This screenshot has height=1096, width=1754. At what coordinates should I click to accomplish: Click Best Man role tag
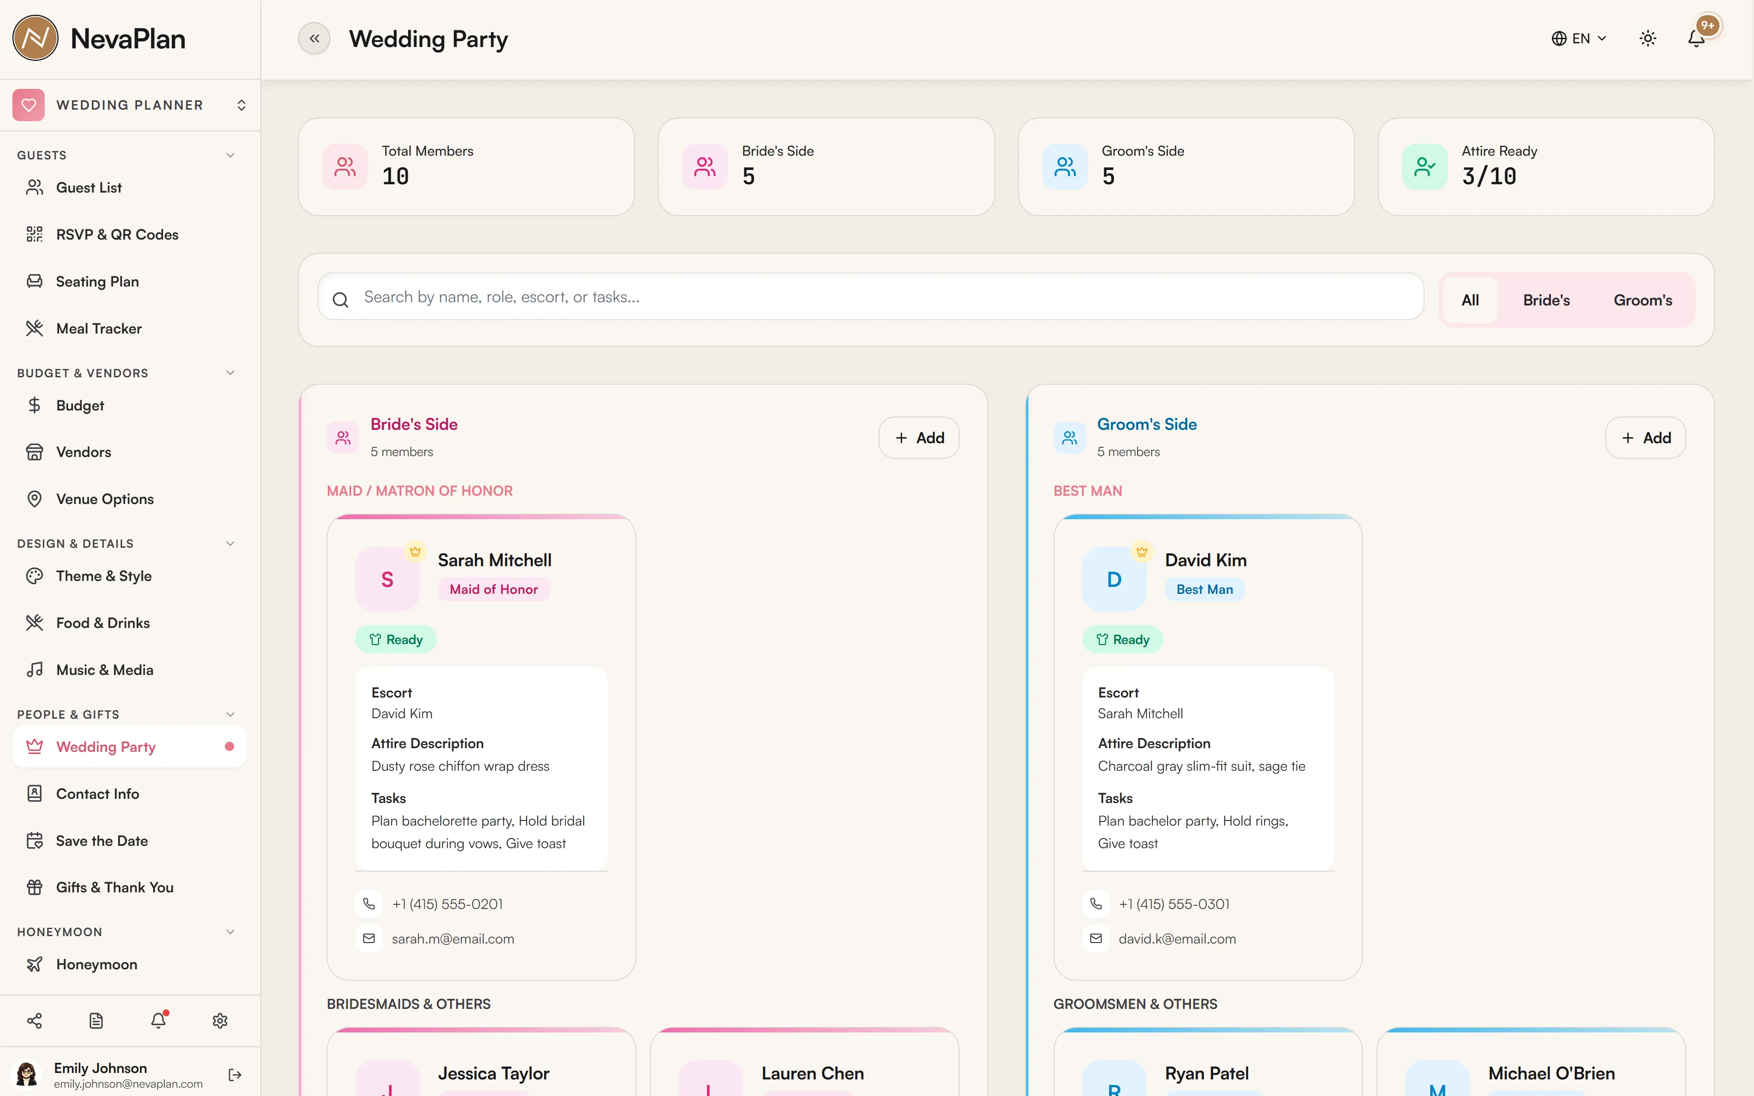[1205, 589]
